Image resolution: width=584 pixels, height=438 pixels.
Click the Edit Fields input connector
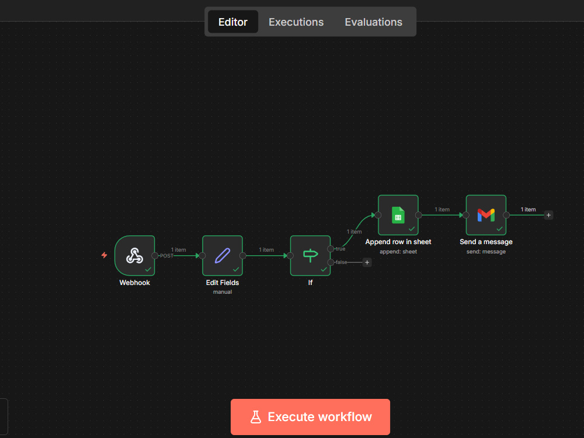[202, 256]
